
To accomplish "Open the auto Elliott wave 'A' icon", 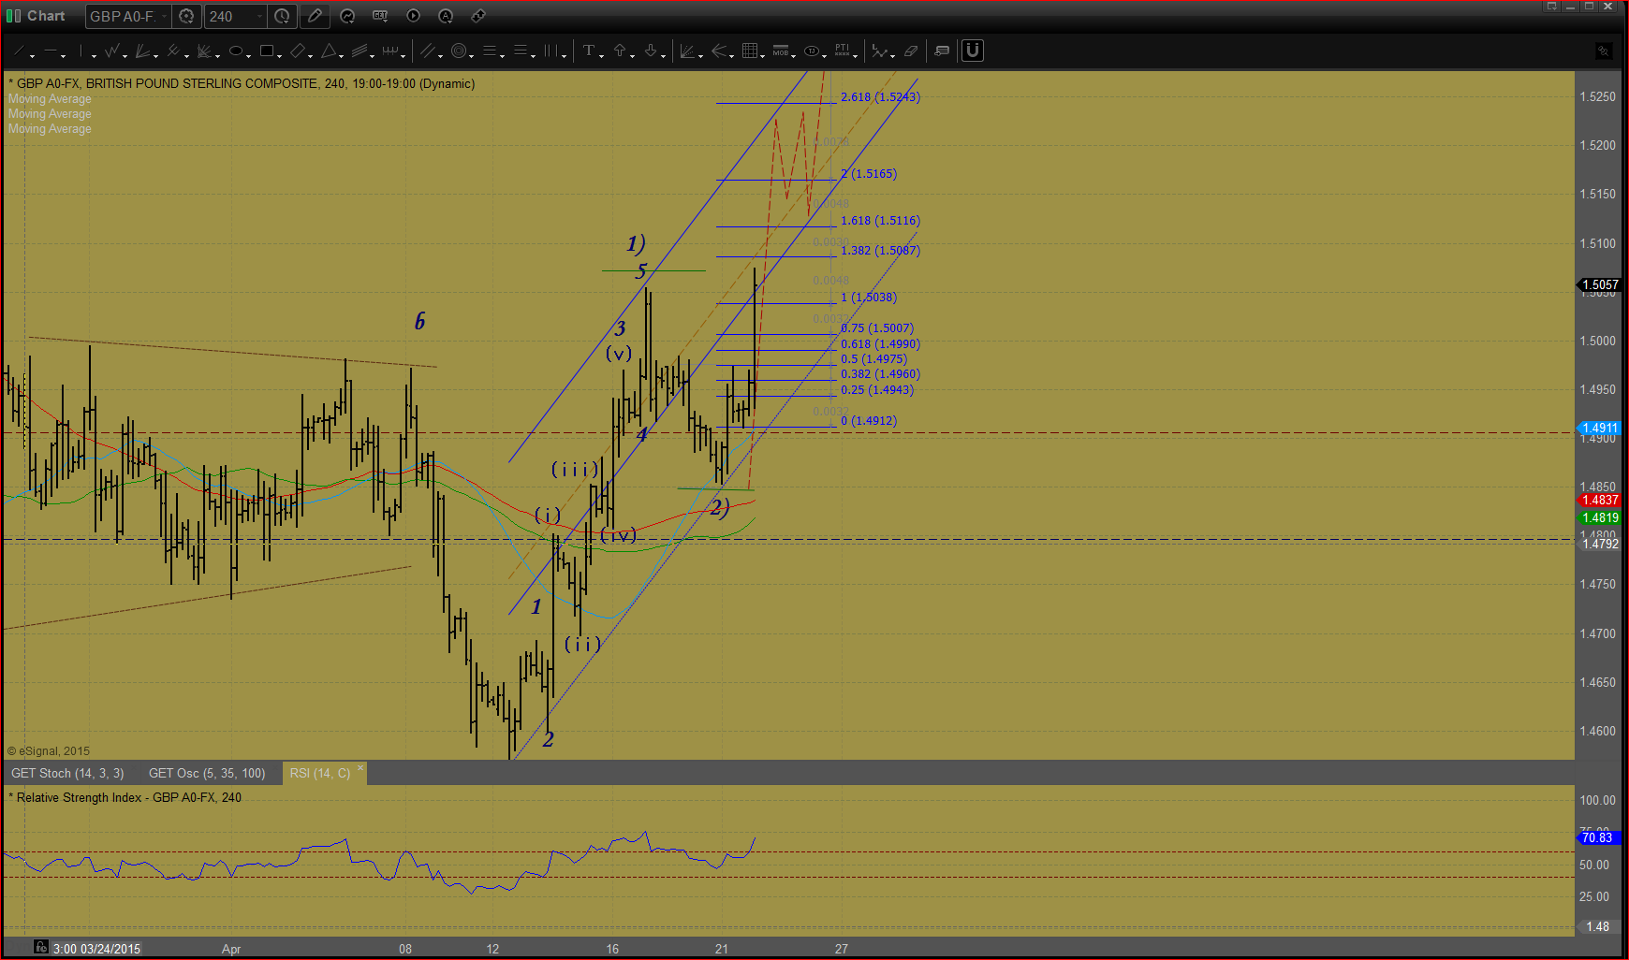I will [446, 16].
